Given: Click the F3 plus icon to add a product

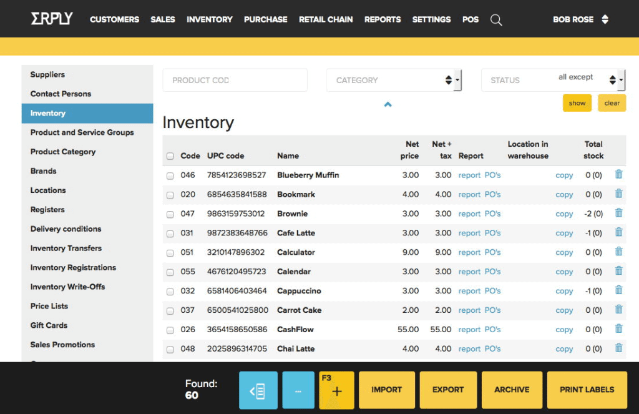Looking at the screenshot, I should (336, 392).
